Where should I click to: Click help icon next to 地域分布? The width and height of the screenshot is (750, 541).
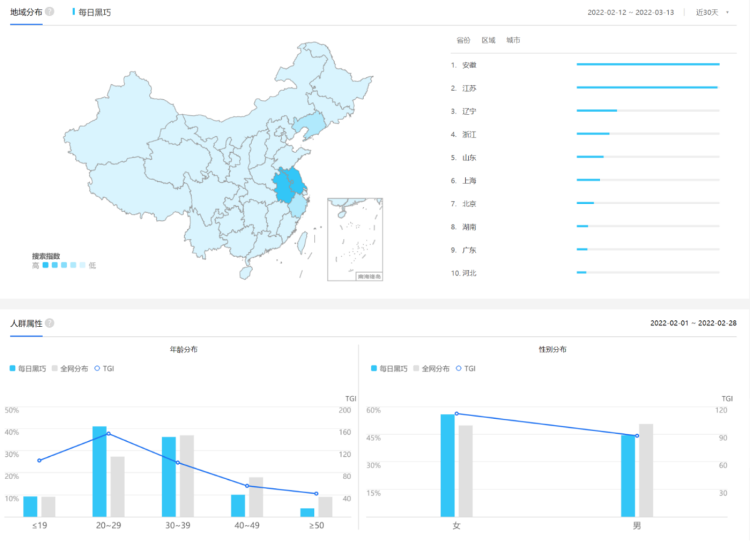tap(50, 12)
